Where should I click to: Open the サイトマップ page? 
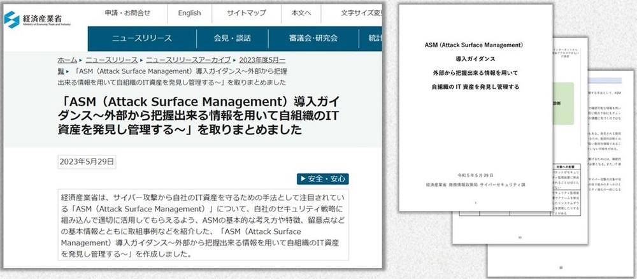(x=246, y=13)
